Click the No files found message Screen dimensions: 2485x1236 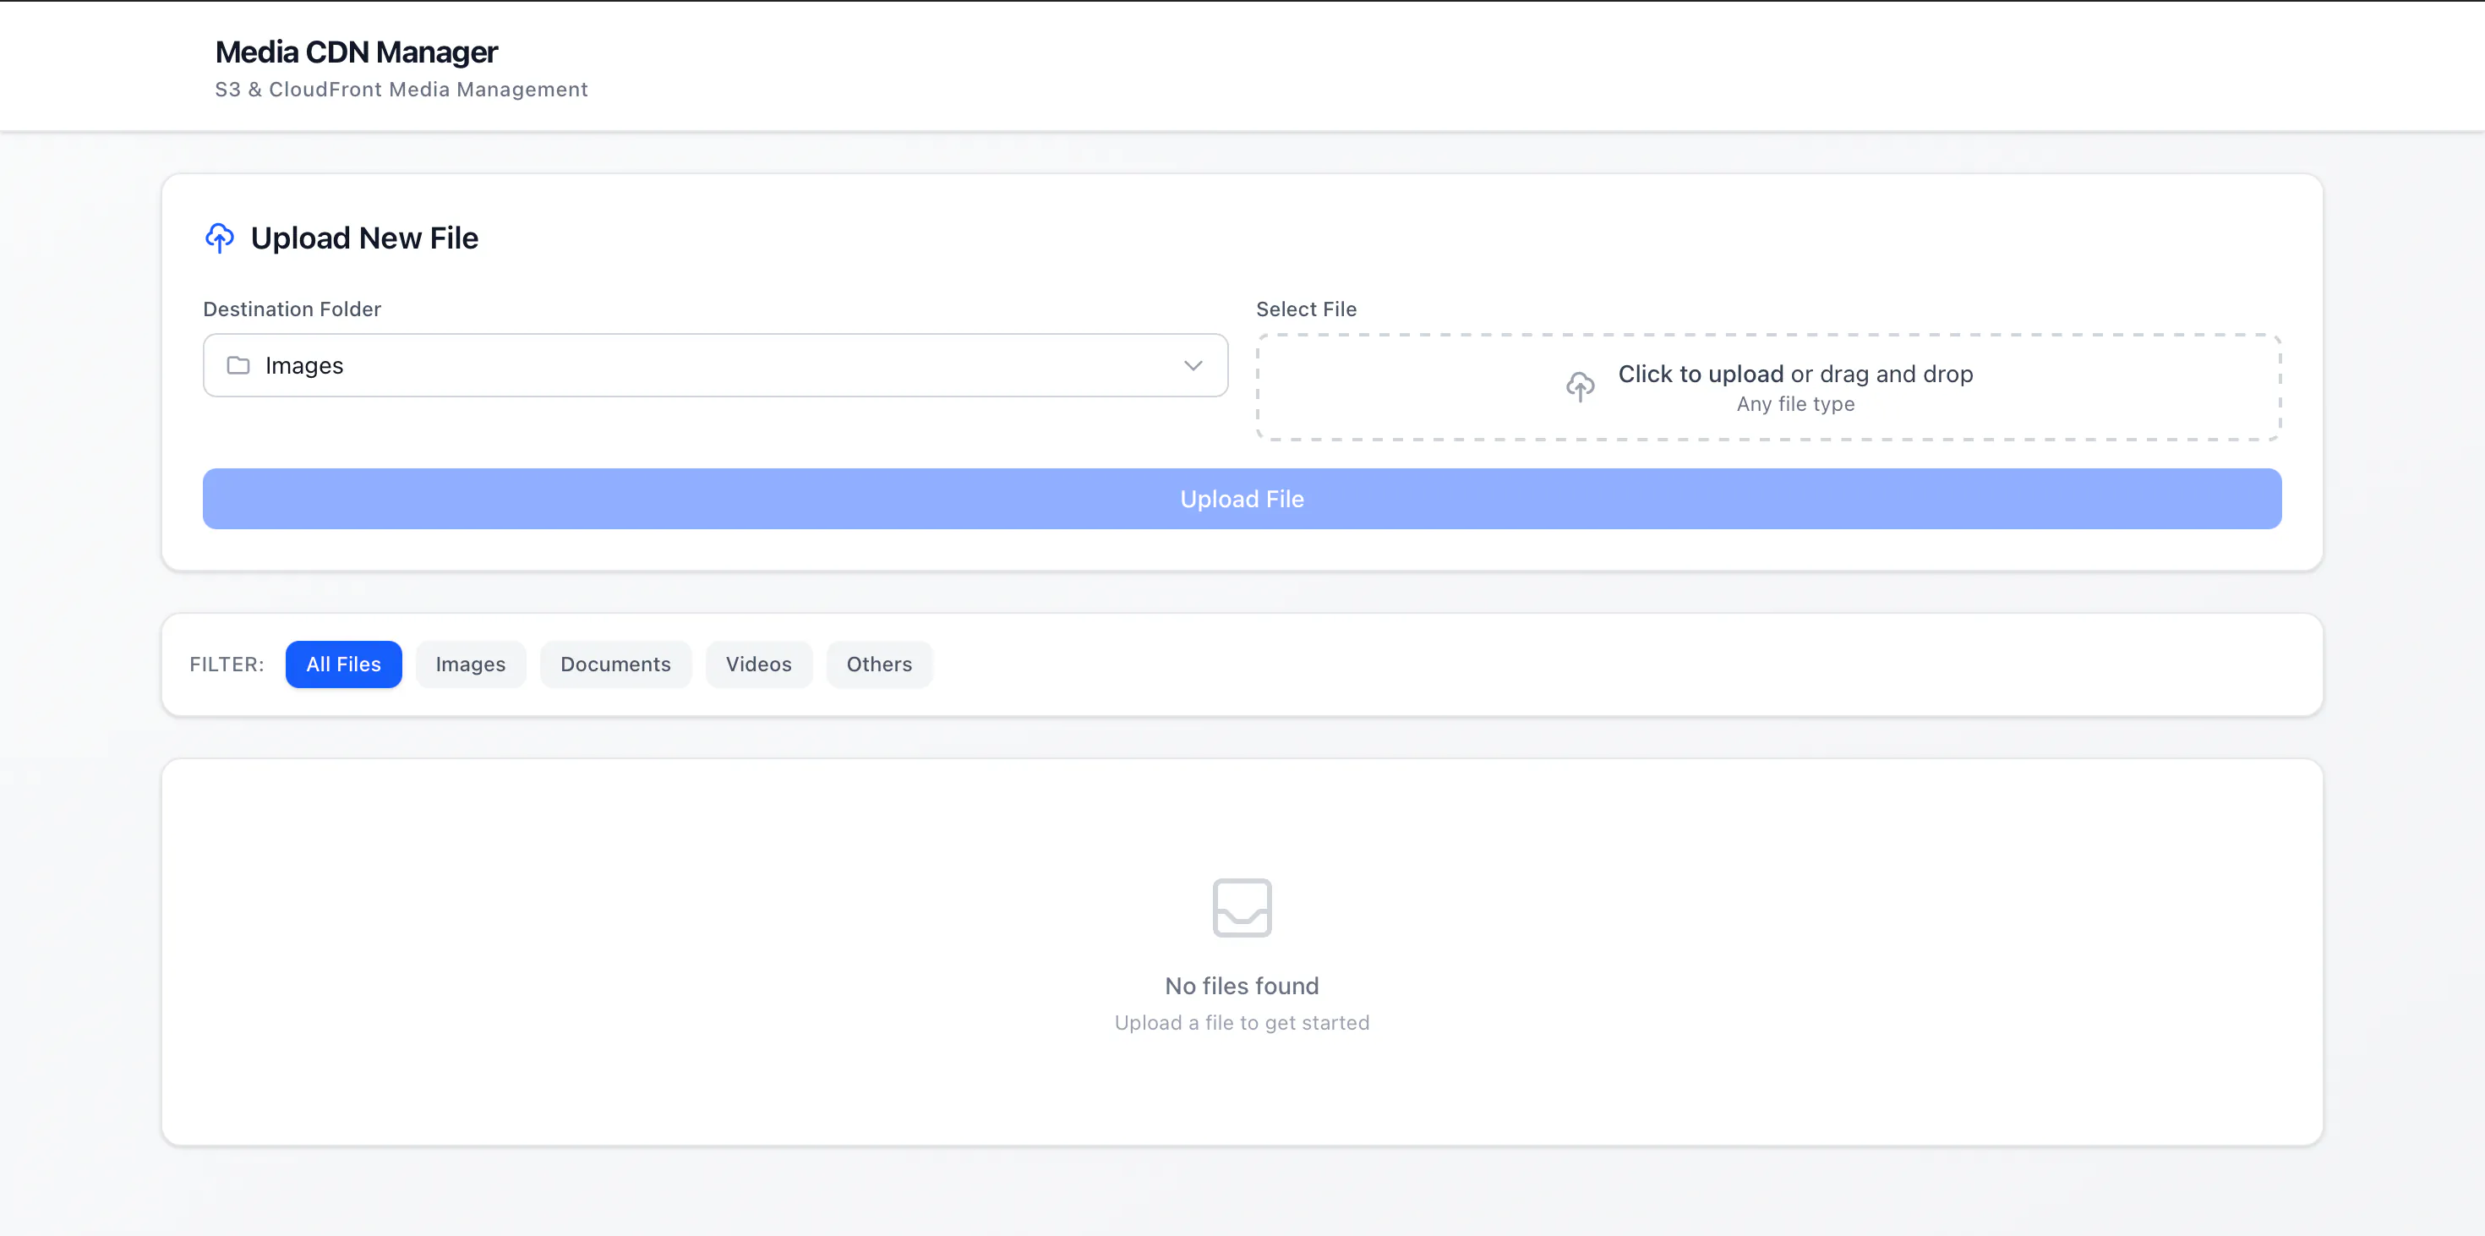coord(1242,985)
